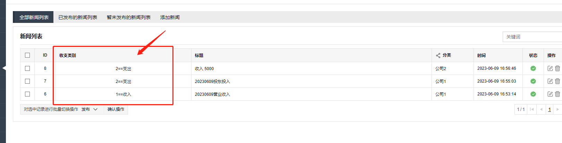Open the 暂未发布的新闻列表 tab
The height and width of the screenshot is (143, 562).
[129, 17]
